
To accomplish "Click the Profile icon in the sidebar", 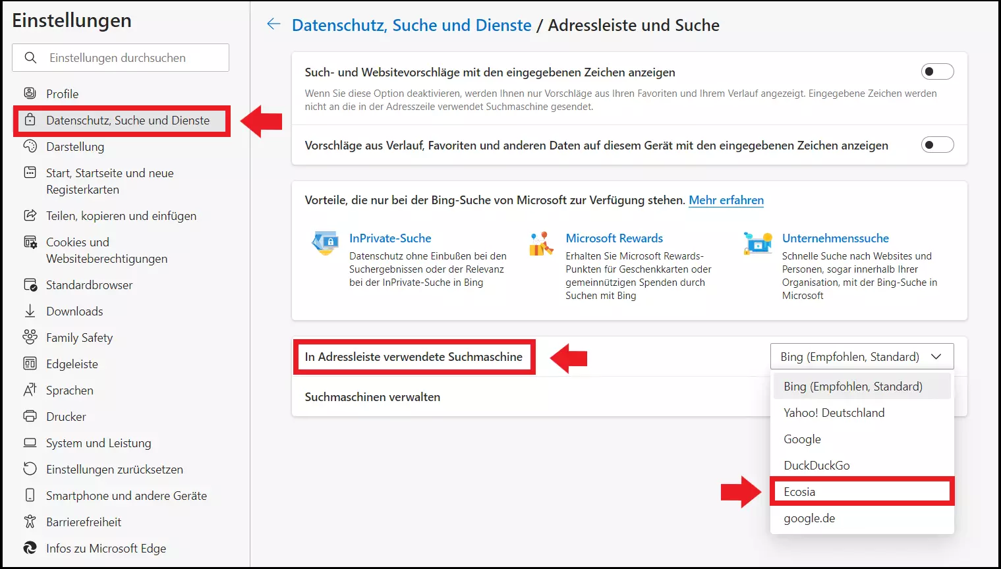I will click(x=30, y=94).
